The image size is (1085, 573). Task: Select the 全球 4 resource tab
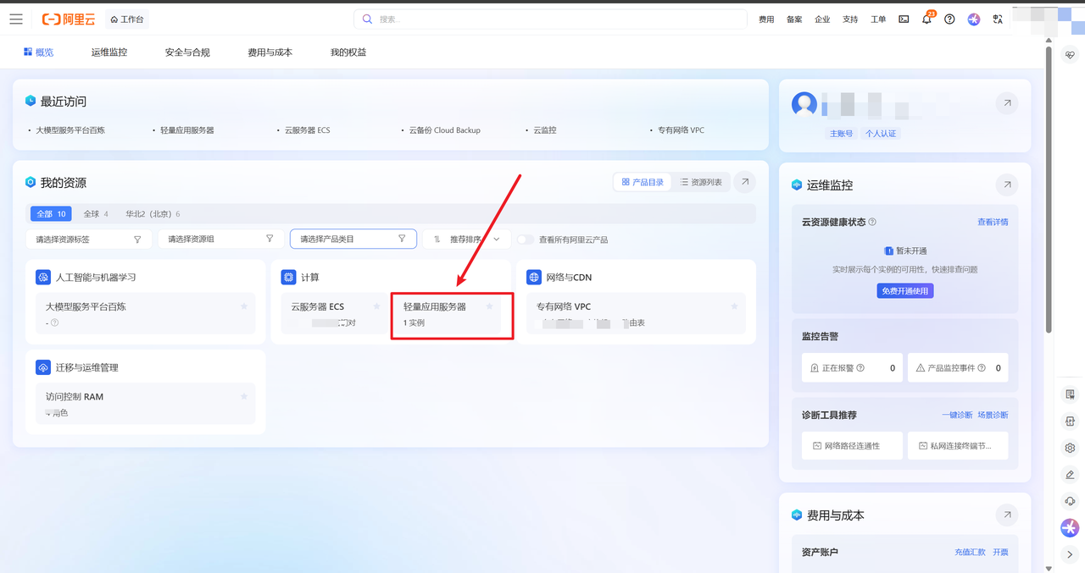click(x=95, y=214)
